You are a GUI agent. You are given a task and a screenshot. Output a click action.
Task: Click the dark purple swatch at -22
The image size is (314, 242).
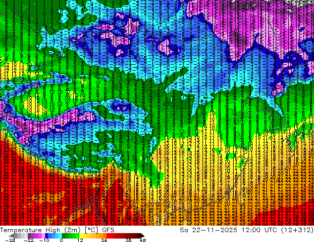[29, 236]
